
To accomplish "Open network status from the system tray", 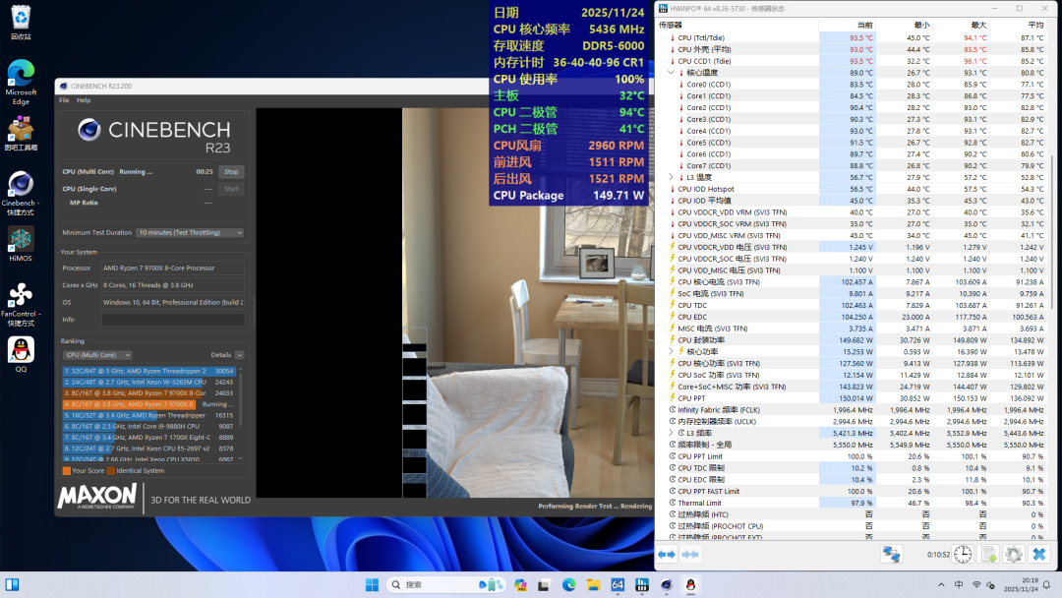I will click(x=976, y=584).
